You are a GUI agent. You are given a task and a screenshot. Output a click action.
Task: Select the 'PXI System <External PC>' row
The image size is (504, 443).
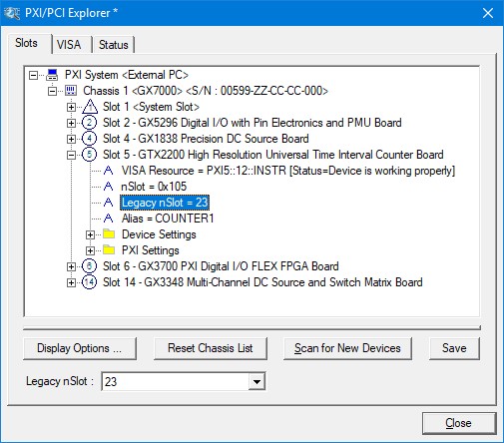(x=127, y=75)
